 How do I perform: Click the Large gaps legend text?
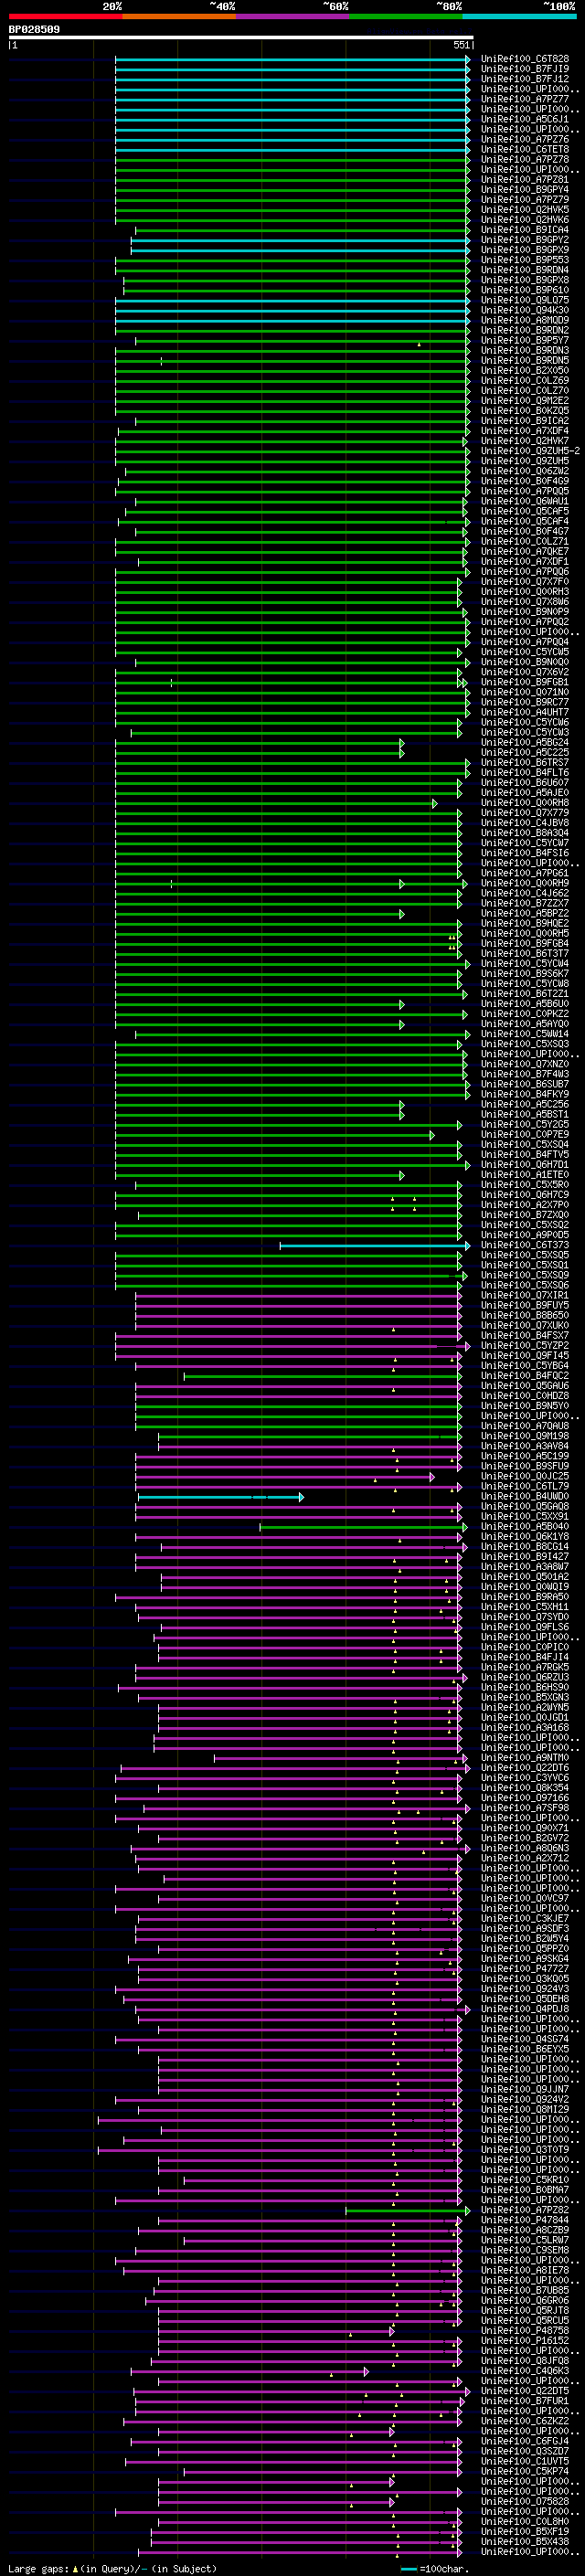pyautogui.click(x=112, y=2568)
